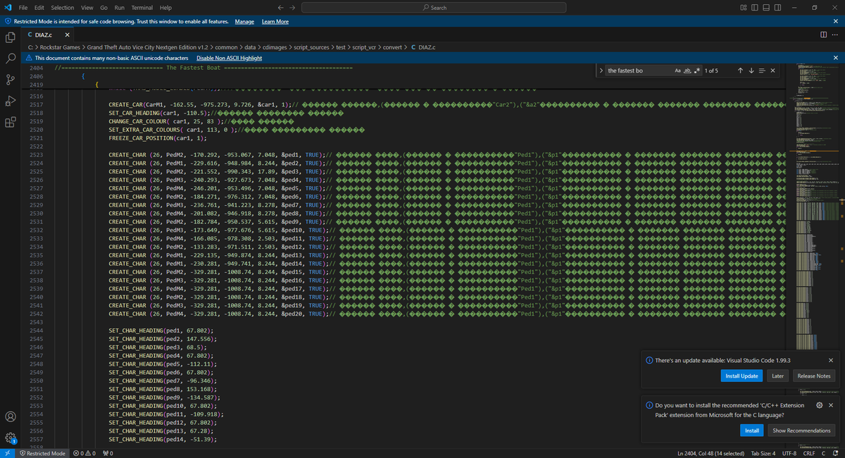
Task: Open the Extensions view
Action: (11, 122)
